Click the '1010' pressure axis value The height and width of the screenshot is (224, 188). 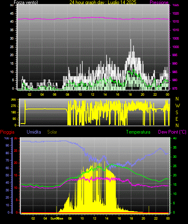pyautogui.click(x=175, y=30)
